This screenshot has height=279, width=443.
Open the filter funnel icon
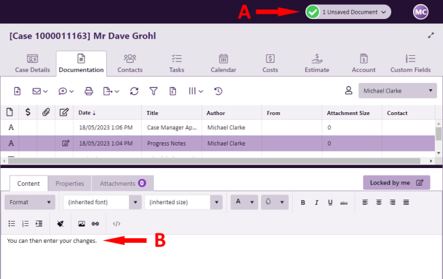[x=153, y=91]
